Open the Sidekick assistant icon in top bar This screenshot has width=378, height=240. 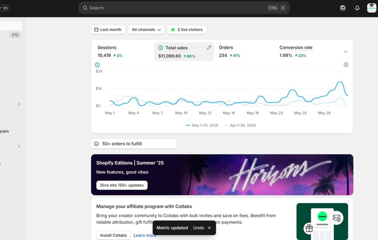343,8
